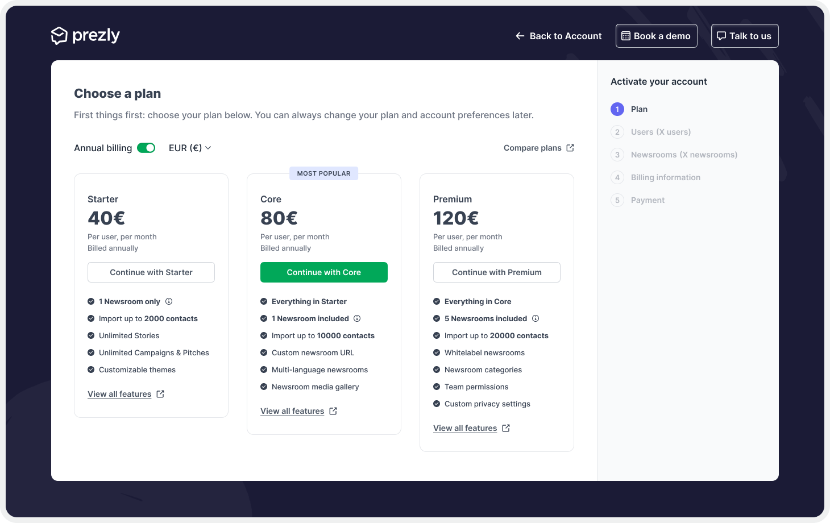
Task: Click 'Import up to 10000 contacts' text
Action: pyautogui.click(x=323, y=335)
